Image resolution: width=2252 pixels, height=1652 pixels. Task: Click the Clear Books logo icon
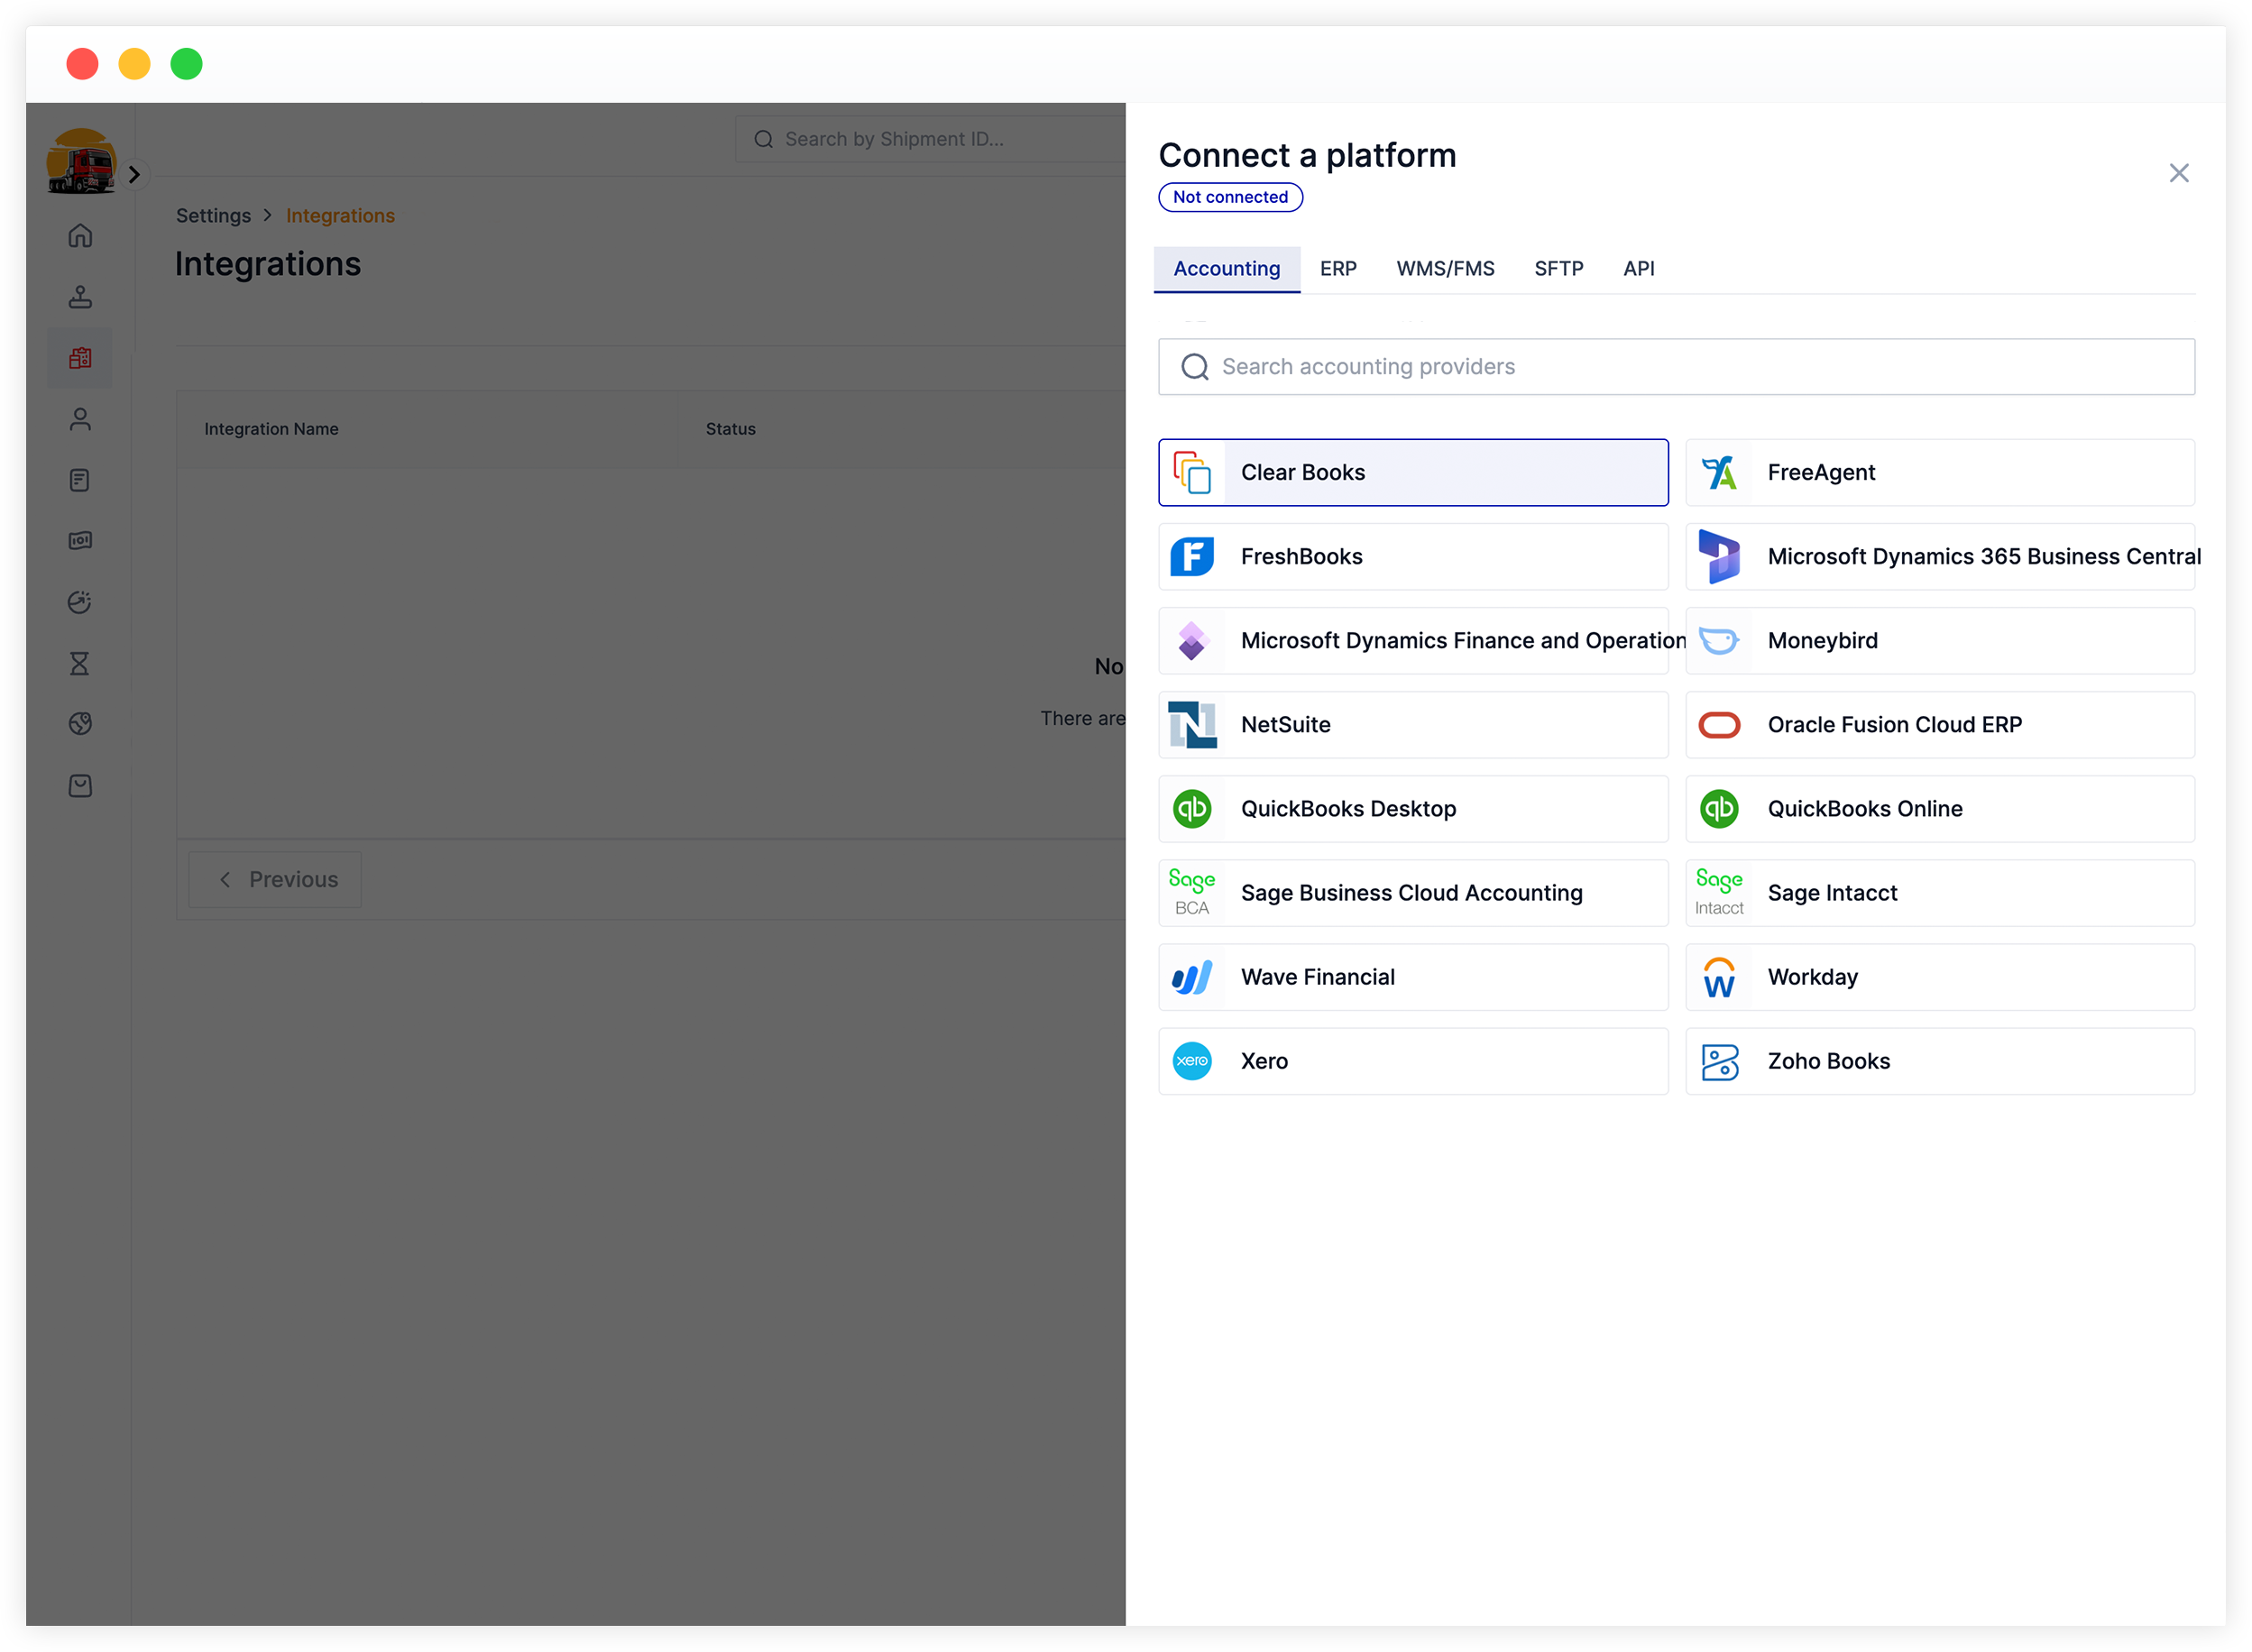pyautogui.click(x=1192, y=473)
